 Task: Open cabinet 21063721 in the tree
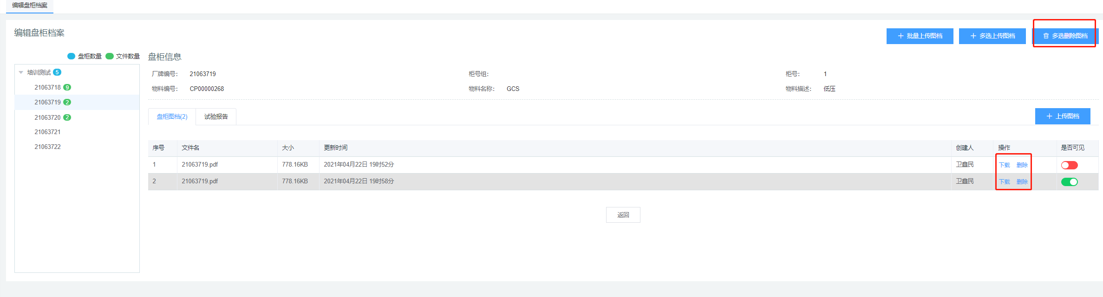point(47,132)
